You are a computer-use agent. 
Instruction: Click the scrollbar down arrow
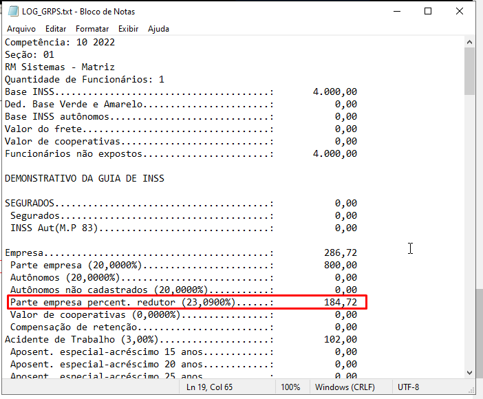coord(469,373)
